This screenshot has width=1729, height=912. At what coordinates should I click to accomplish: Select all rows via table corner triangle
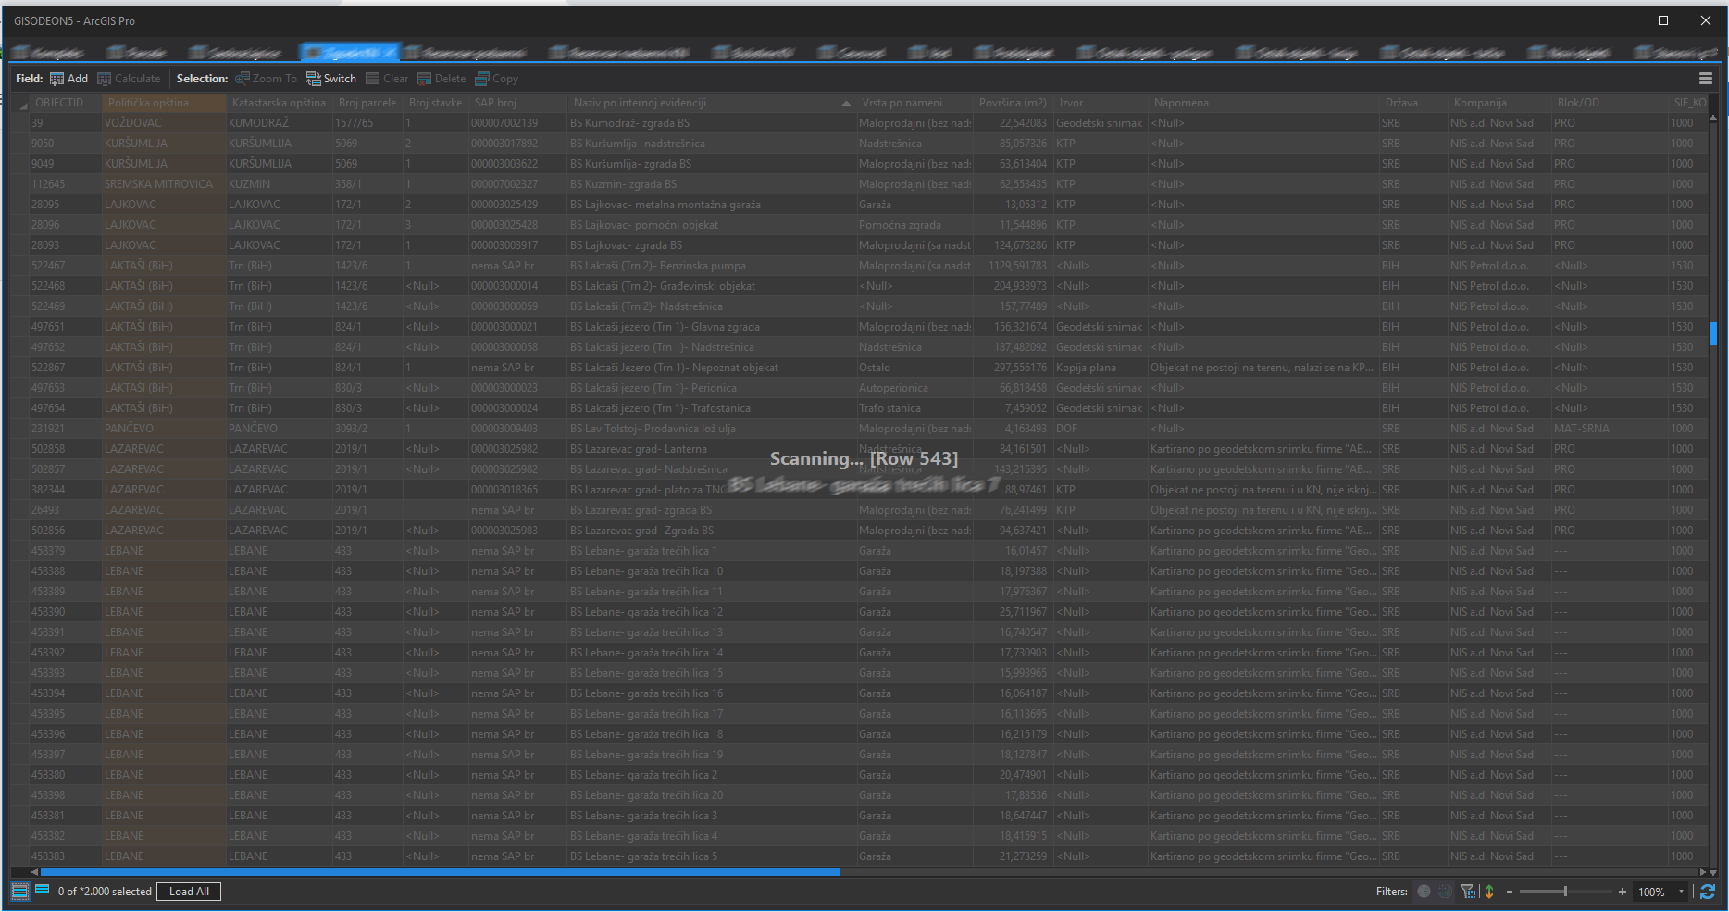[23, 106]
